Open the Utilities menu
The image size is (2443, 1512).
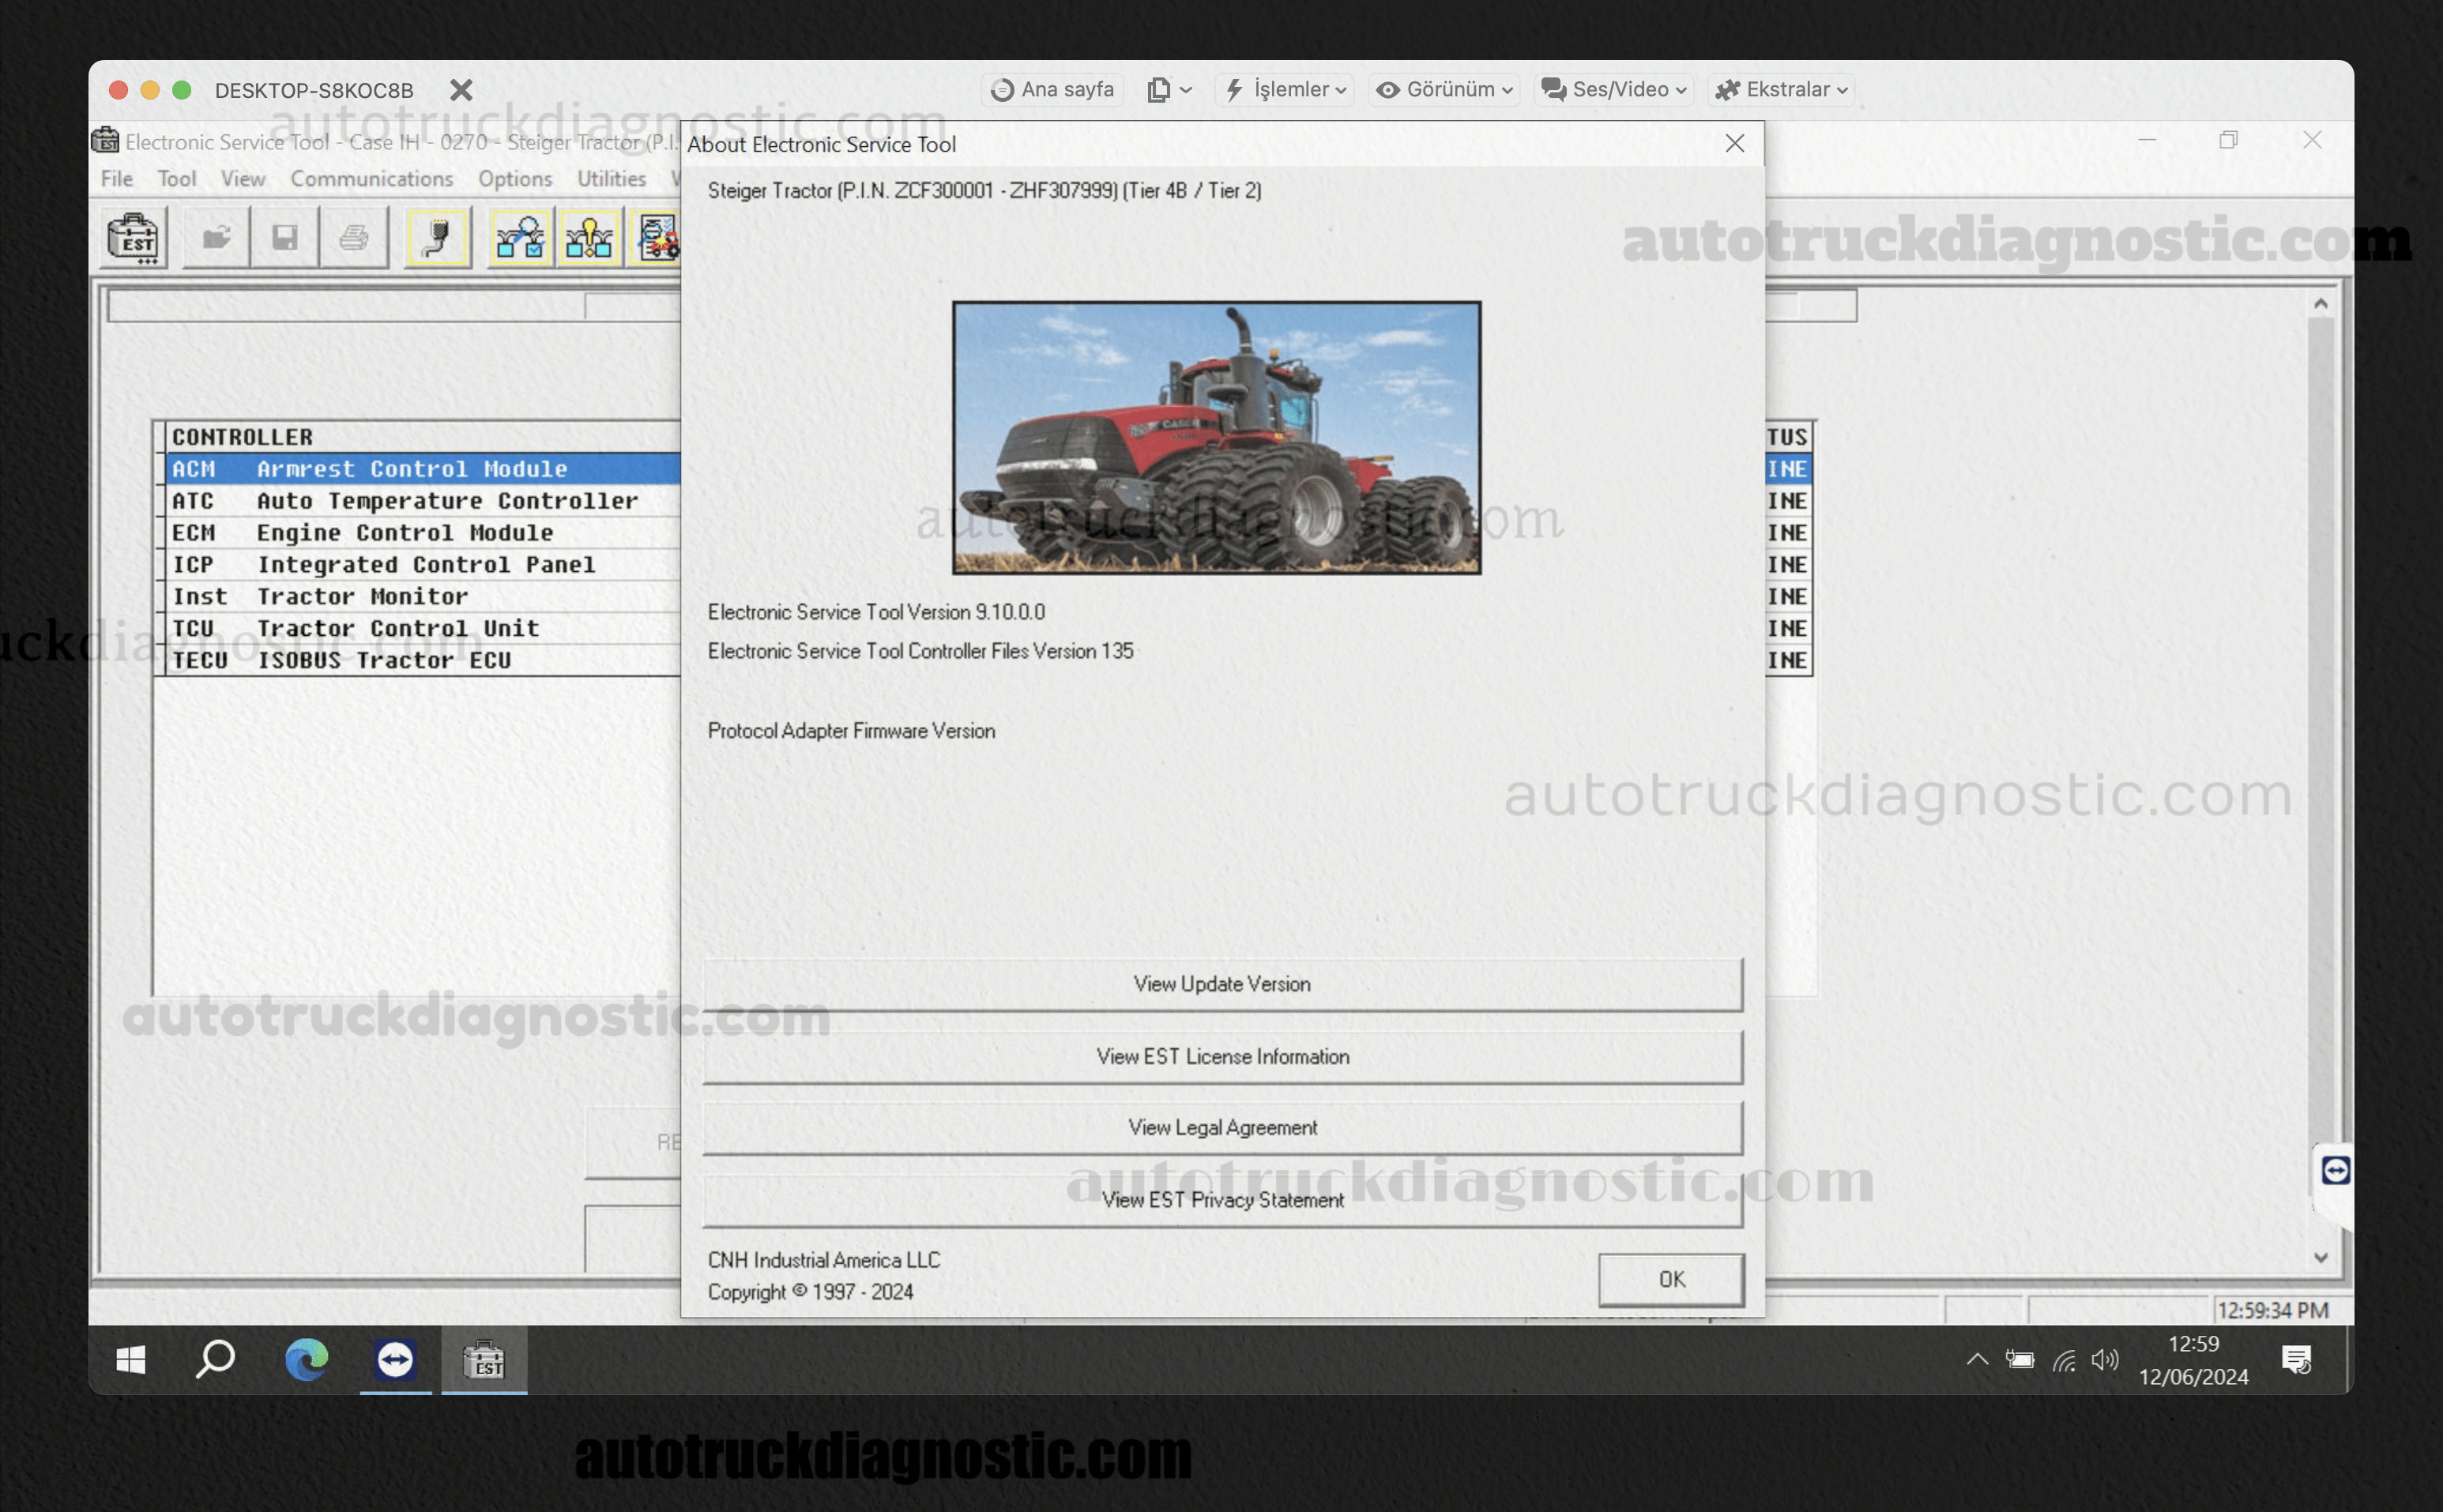[x=612, y=179]
